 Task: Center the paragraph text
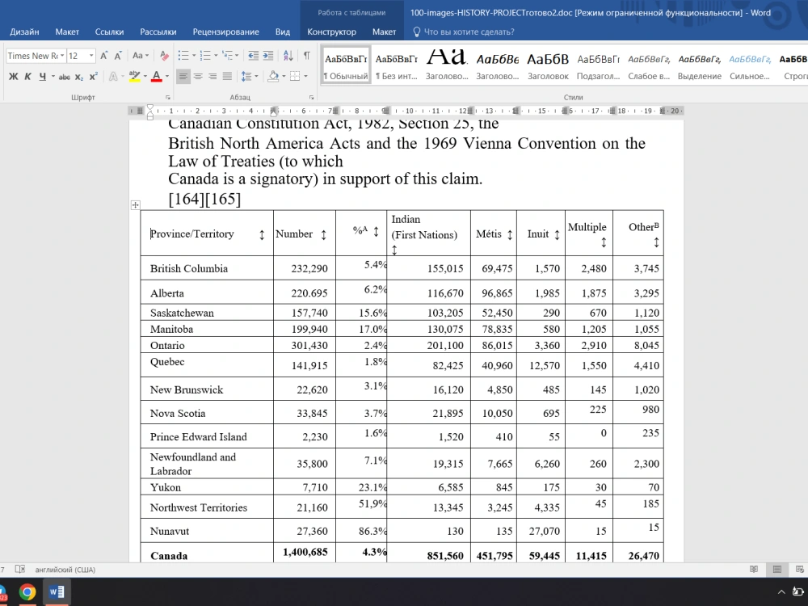click(197, 77)
